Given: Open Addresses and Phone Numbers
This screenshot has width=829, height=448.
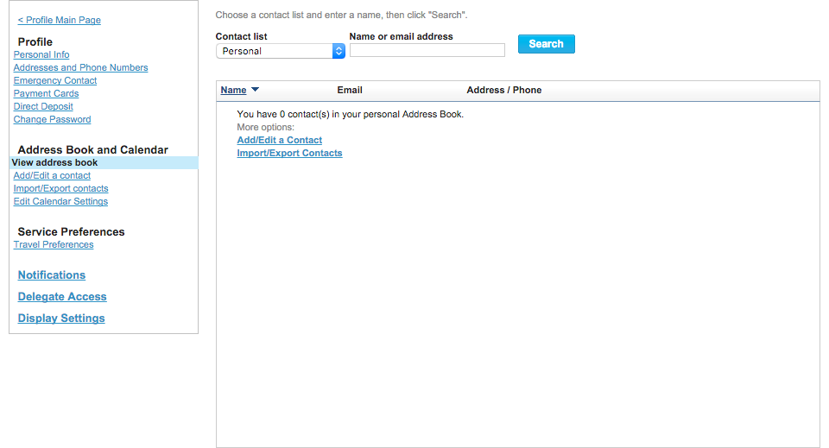Looking at the screenshot, I should [x=80, y=67].
